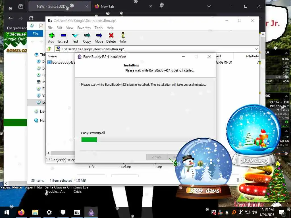Screen dimensions: 291x218
Task: Sort by the Name column header
Action: coord(52,56)
